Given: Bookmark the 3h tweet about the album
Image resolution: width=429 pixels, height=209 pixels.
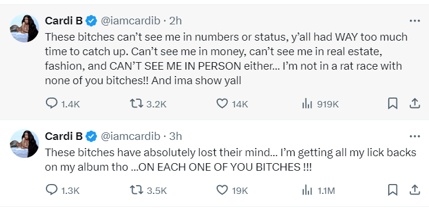Looking at the screenshot, I should tap(392, 190).
